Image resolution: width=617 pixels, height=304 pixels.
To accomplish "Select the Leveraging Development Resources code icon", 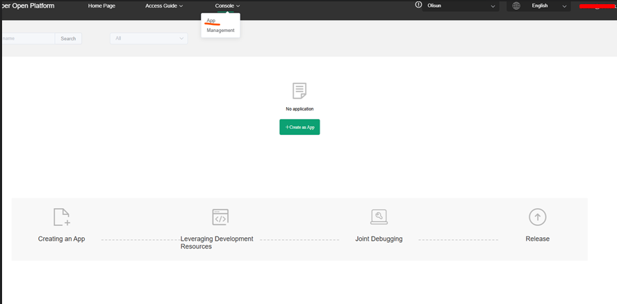I will (x=220, y=217).
